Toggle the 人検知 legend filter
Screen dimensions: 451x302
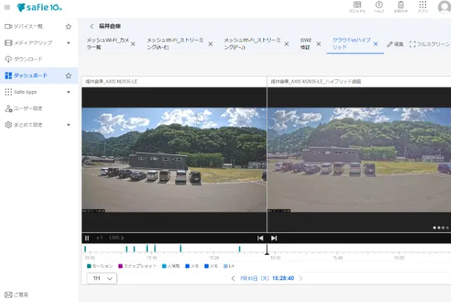171,266
